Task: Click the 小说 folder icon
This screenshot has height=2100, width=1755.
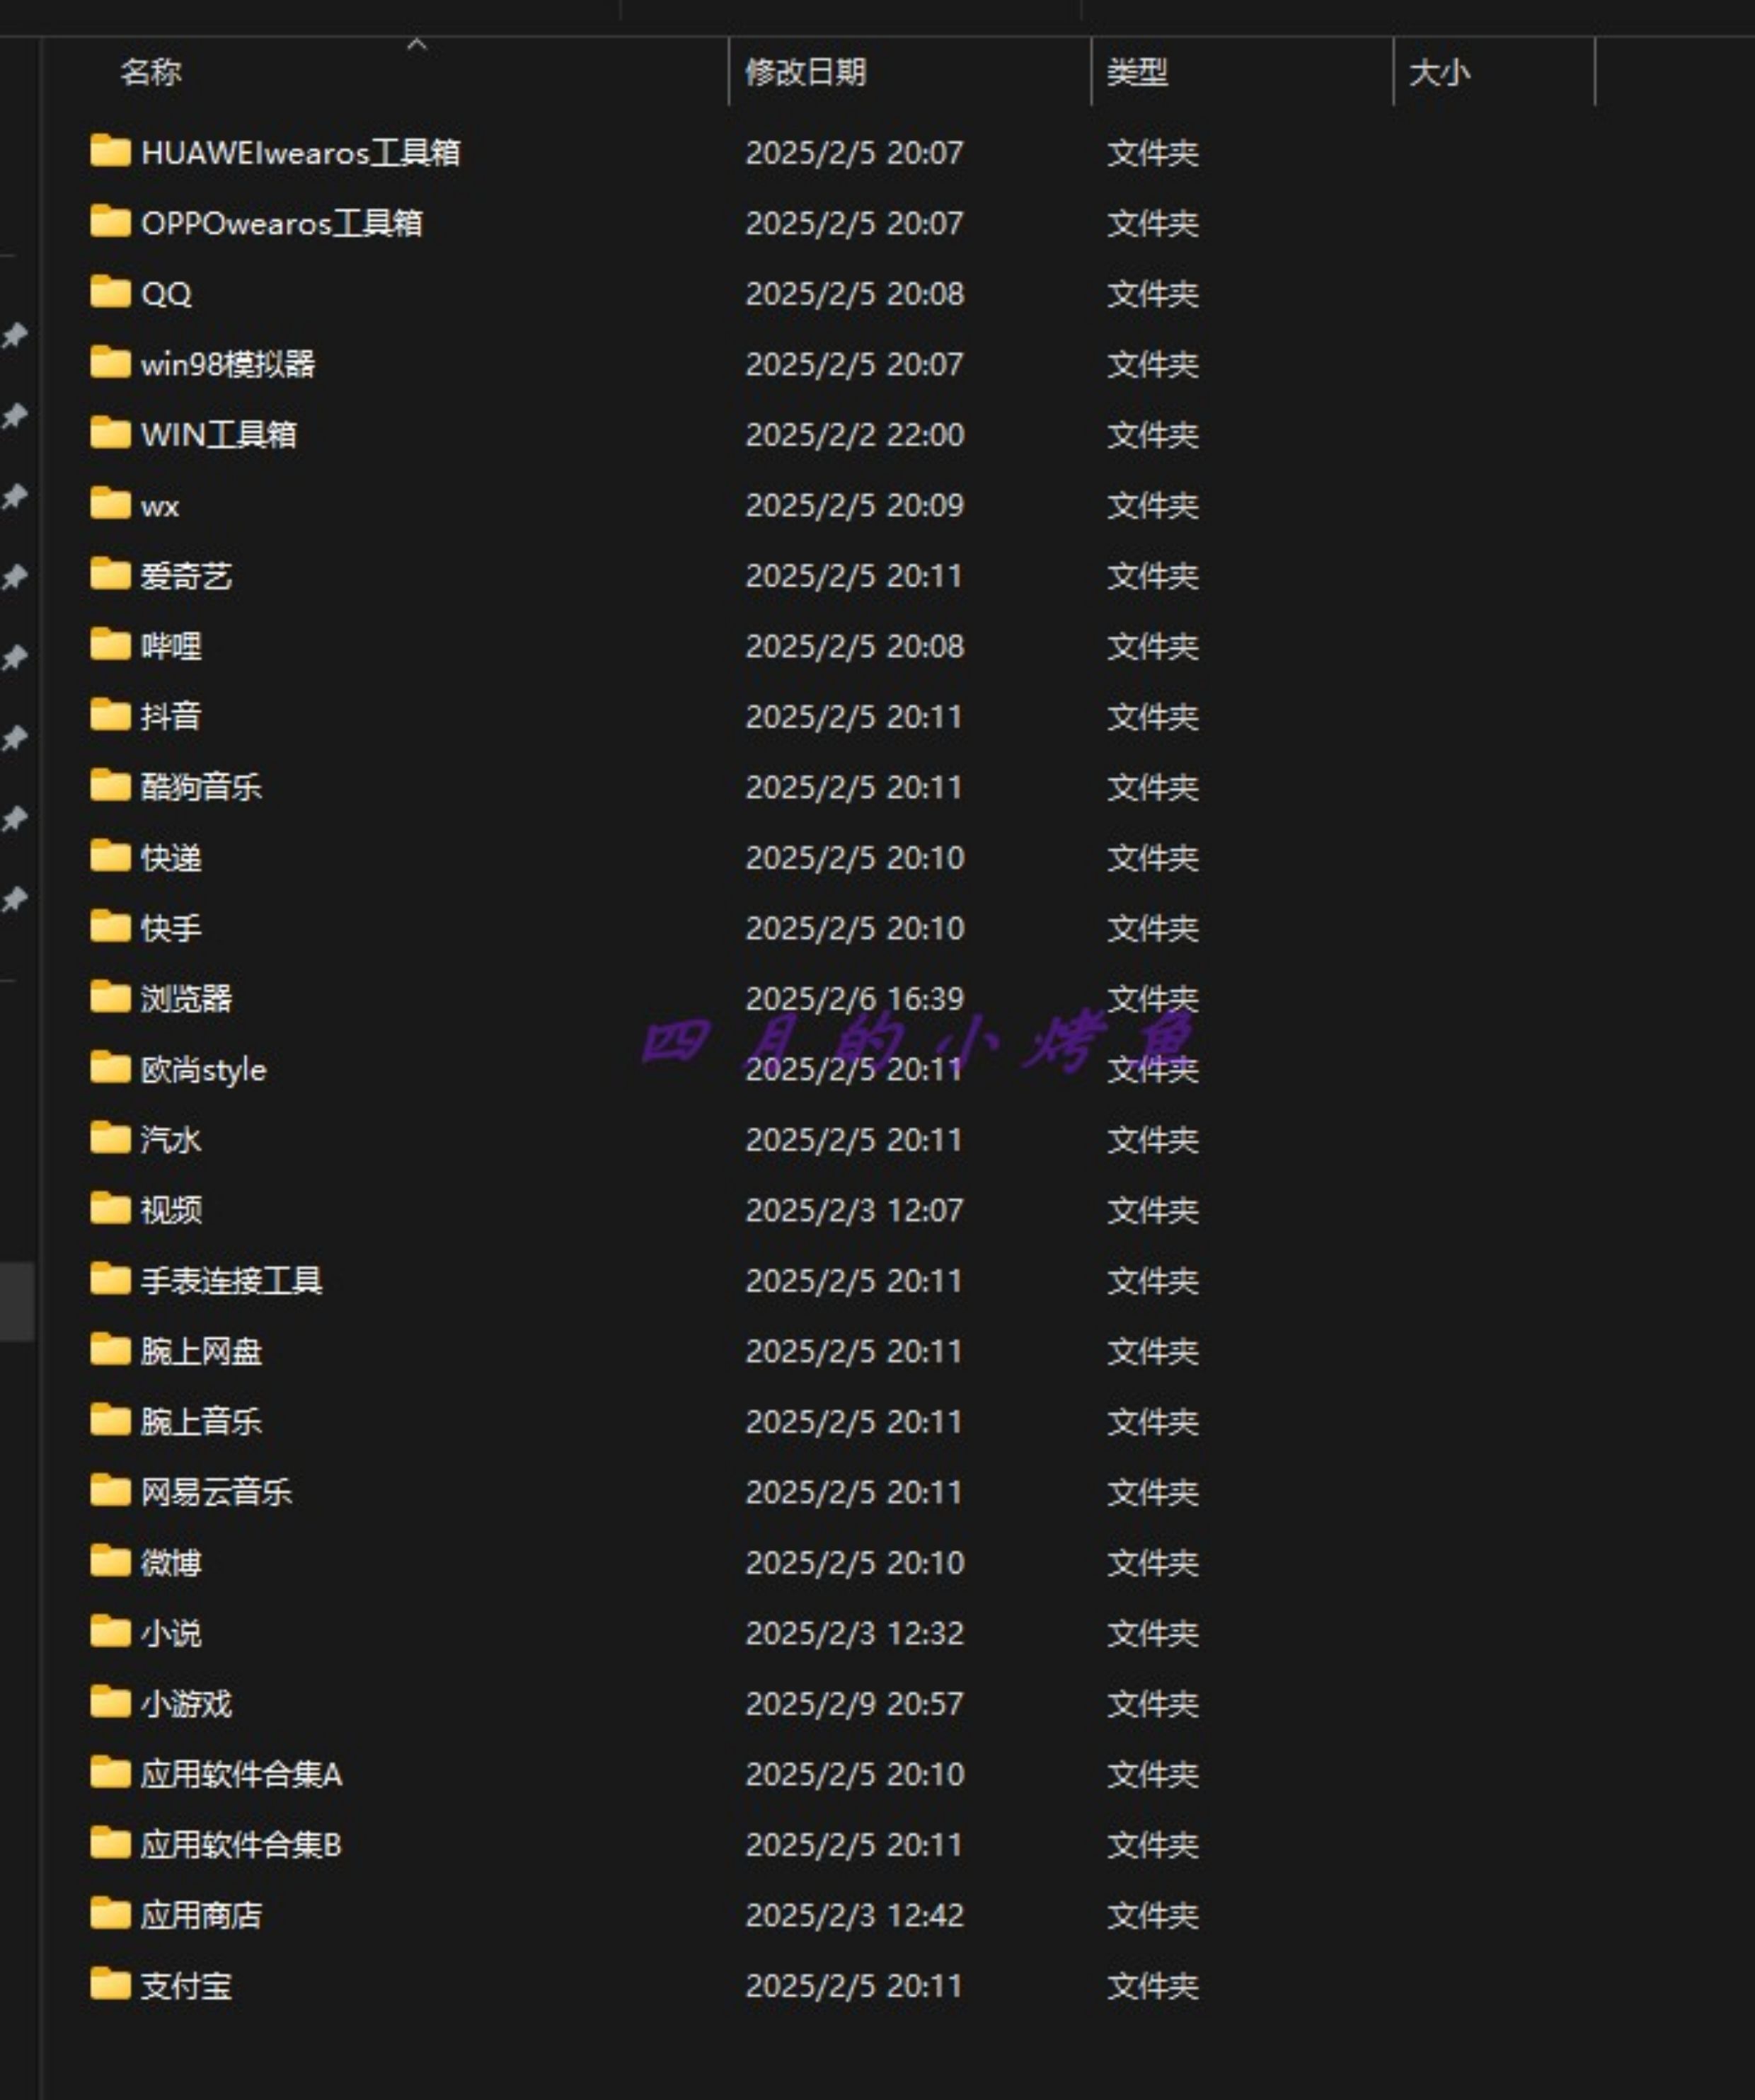Action: pos(110,1631)
